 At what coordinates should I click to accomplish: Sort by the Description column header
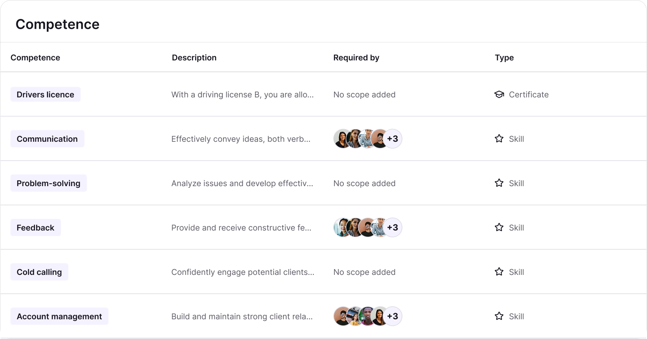[194, 58]
